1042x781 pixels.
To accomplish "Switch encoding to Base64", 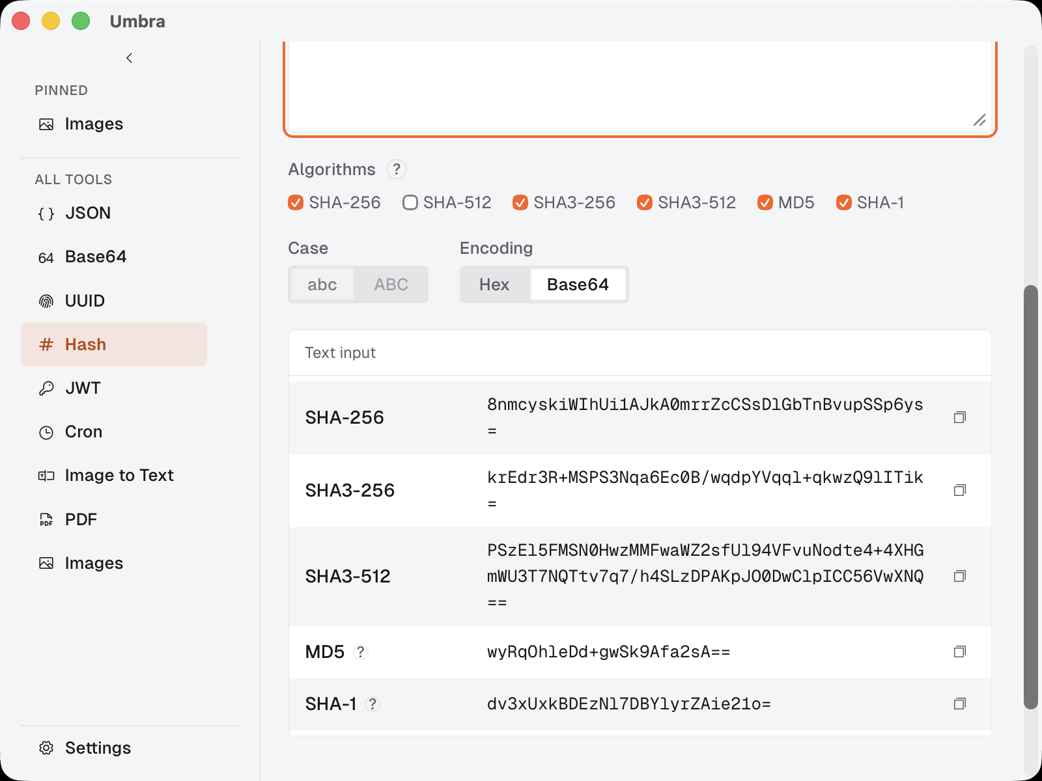I will click(578, 284).
